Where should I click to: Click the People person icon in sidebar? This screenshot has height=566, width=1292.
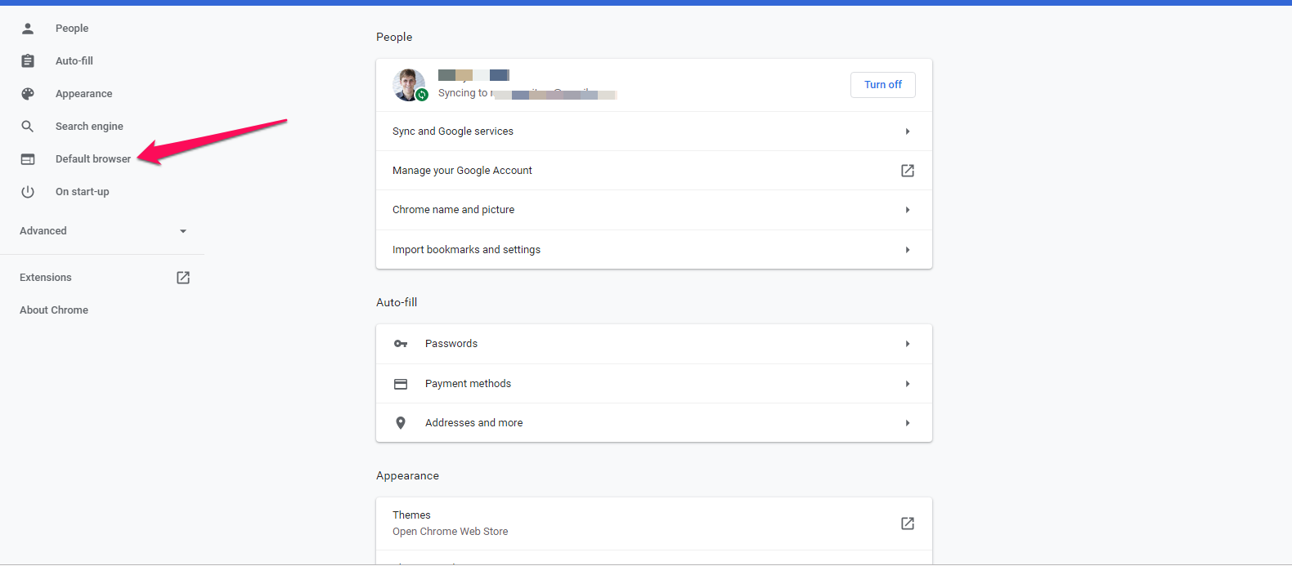point(28,29)
